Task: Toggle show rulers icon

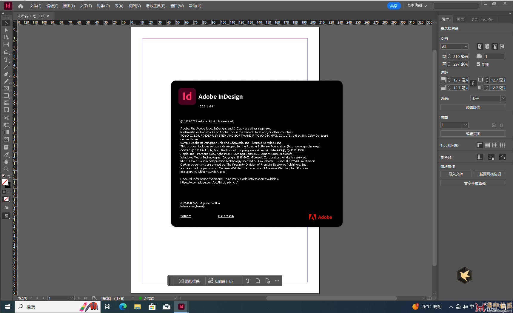Action: (x=480, y=145)
